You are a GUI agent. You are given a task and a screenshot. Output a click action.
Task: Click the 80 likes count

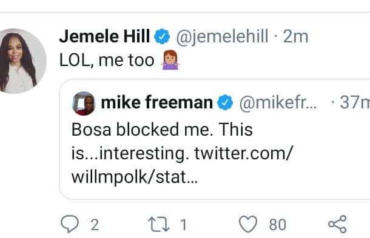[278, 225]
